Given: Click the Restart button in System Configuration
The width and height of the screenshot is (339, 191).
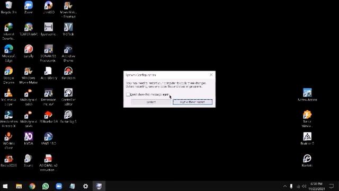Looking at the screenshot, I should [x=151, y=102].
